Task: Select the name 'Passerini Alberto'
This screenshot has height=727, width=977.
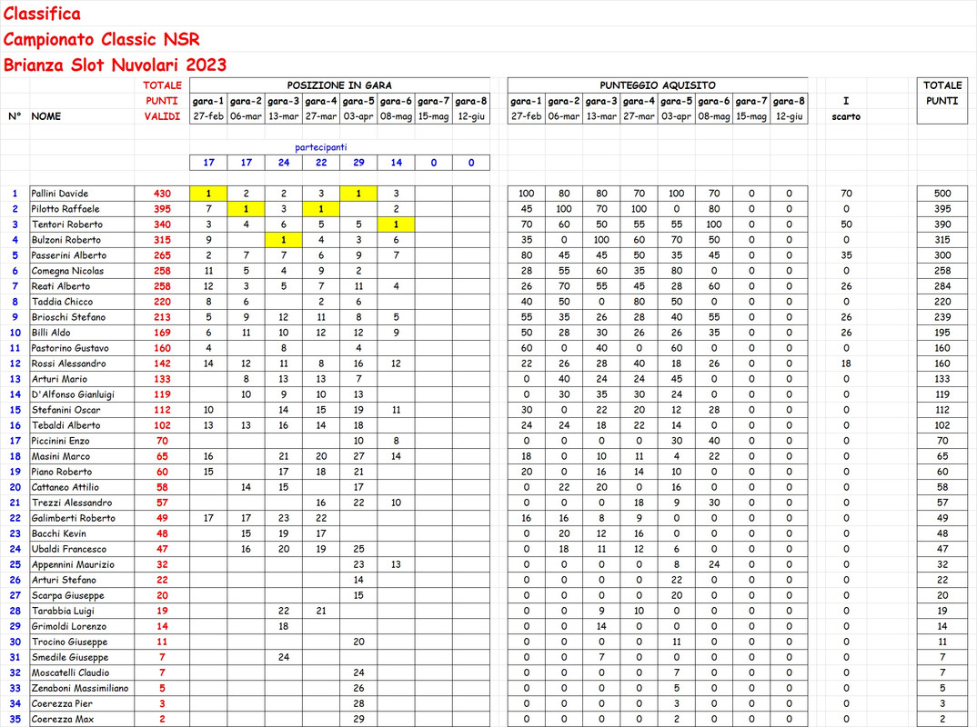Action: [68, 255]
